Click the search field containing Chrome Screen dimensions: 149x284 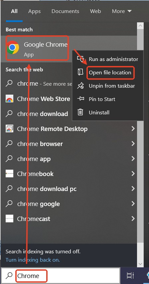pos(61,275)
